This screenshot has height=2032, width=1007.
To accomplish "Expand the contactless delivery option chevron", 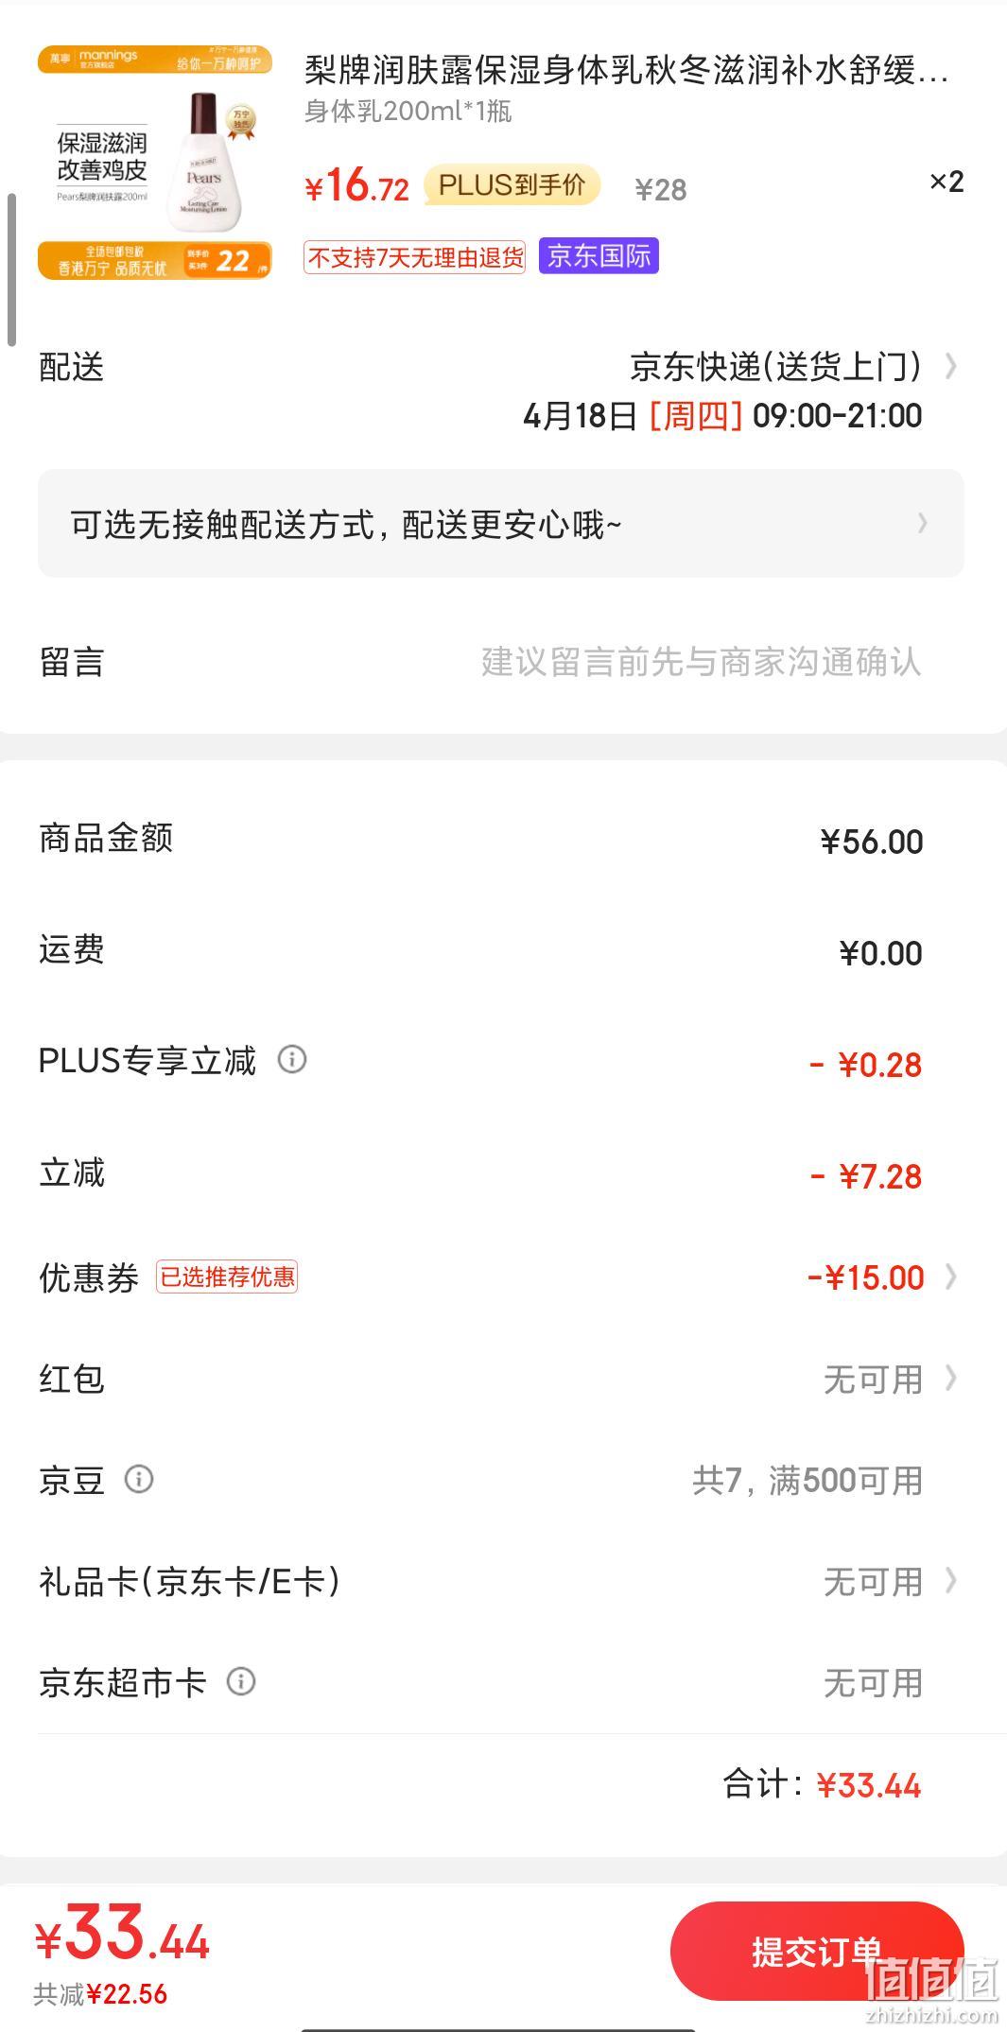I will click(923, 523).
